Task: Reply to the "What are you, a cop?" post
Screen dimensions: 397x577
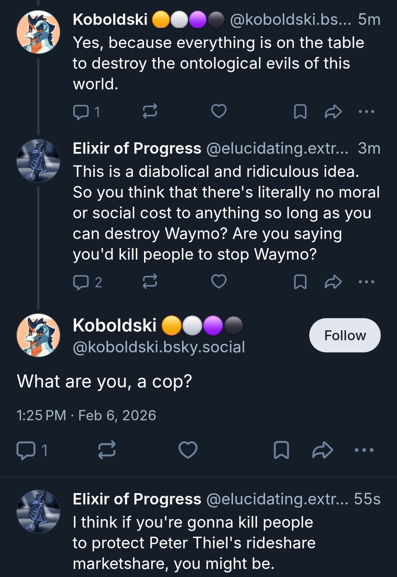Action: tap(26, 450)
